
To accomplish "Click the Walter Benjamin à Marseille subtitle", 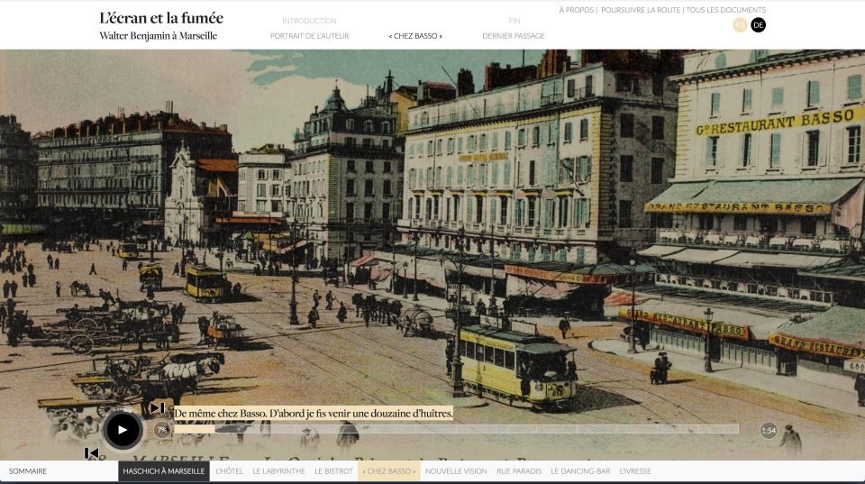I will (159, 36).
